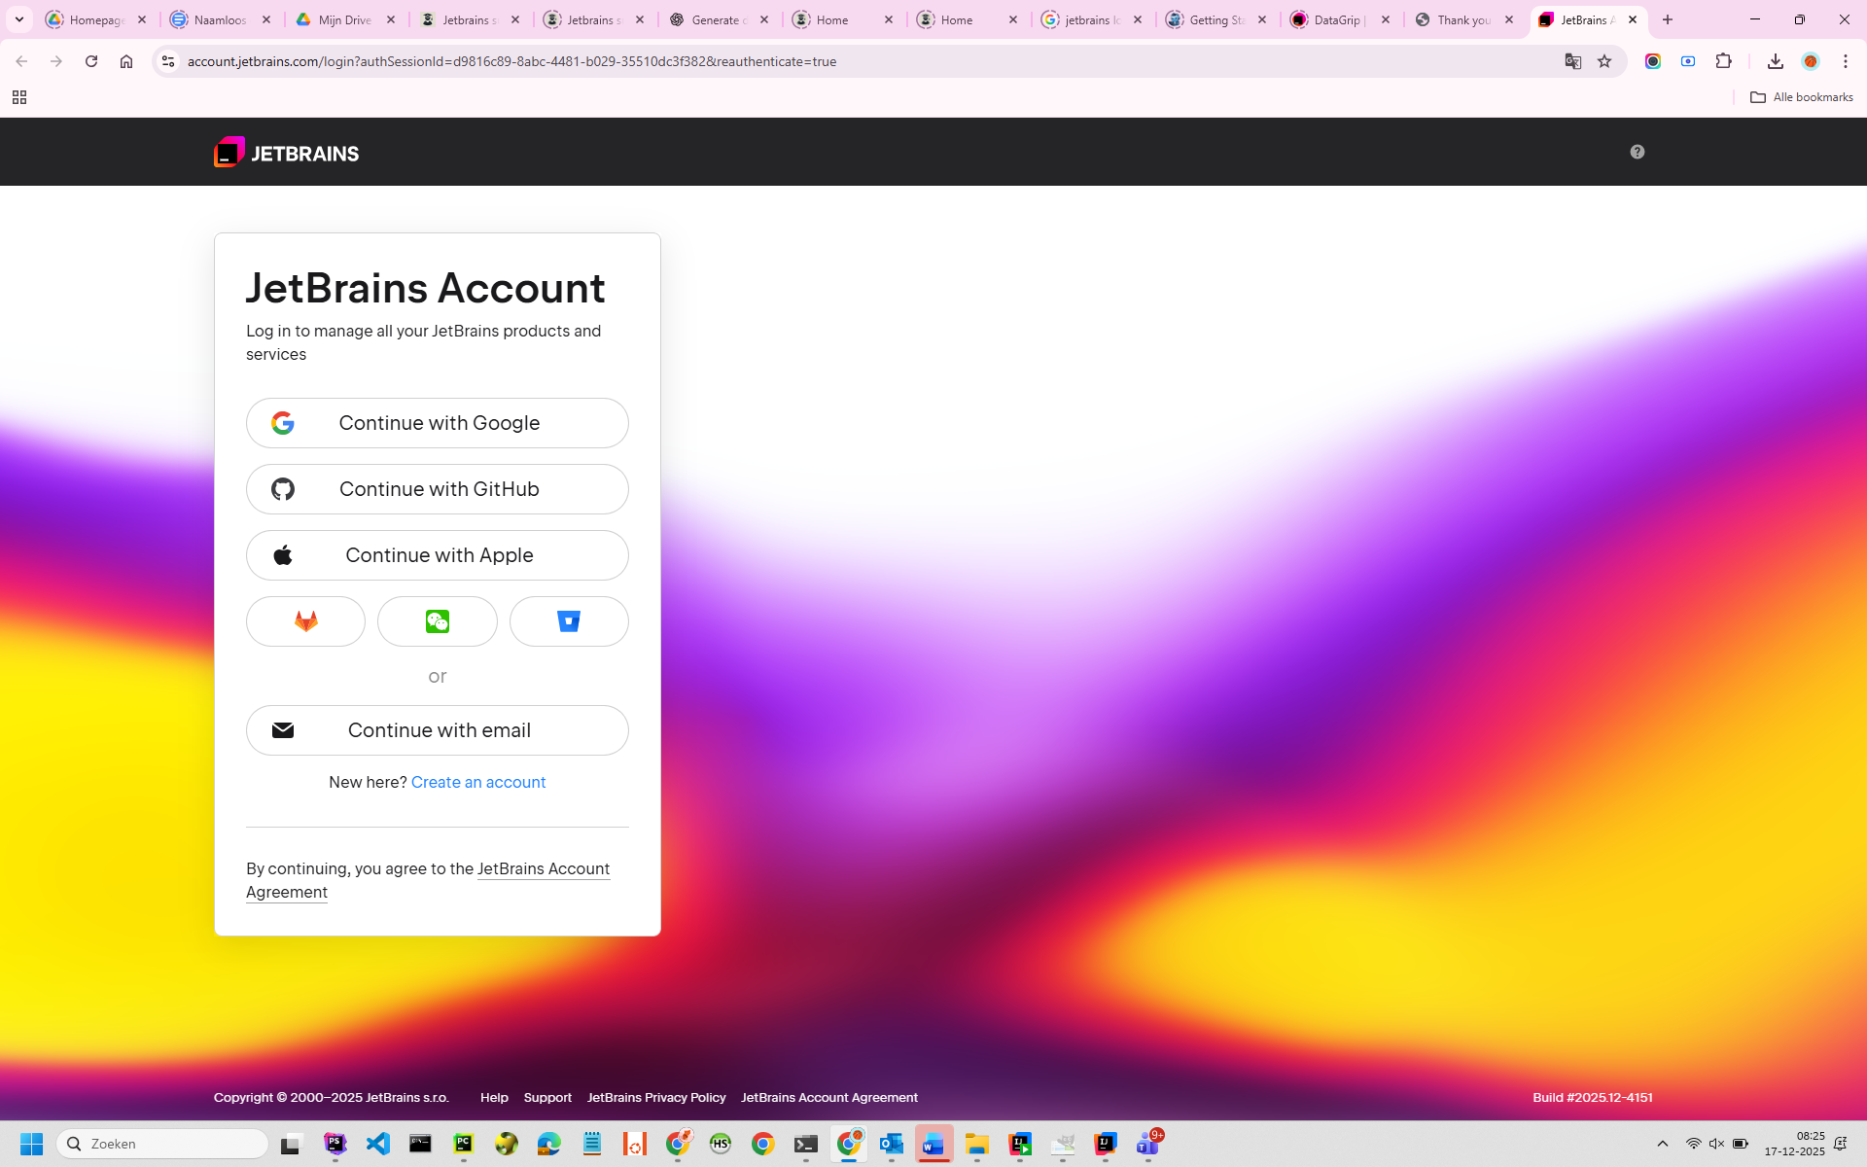This screenshot has width=1867, height=1167.
Task: Switch to the DataGrip tab
Action: pyautogui.click(x=1339, y=19)
